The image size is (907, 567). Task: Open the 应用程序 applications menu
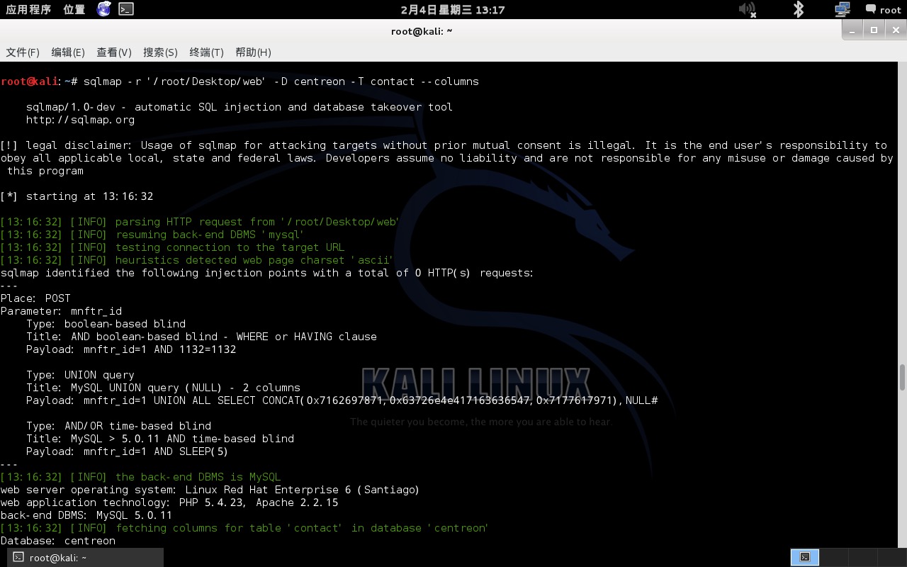(x=28, y=9)
